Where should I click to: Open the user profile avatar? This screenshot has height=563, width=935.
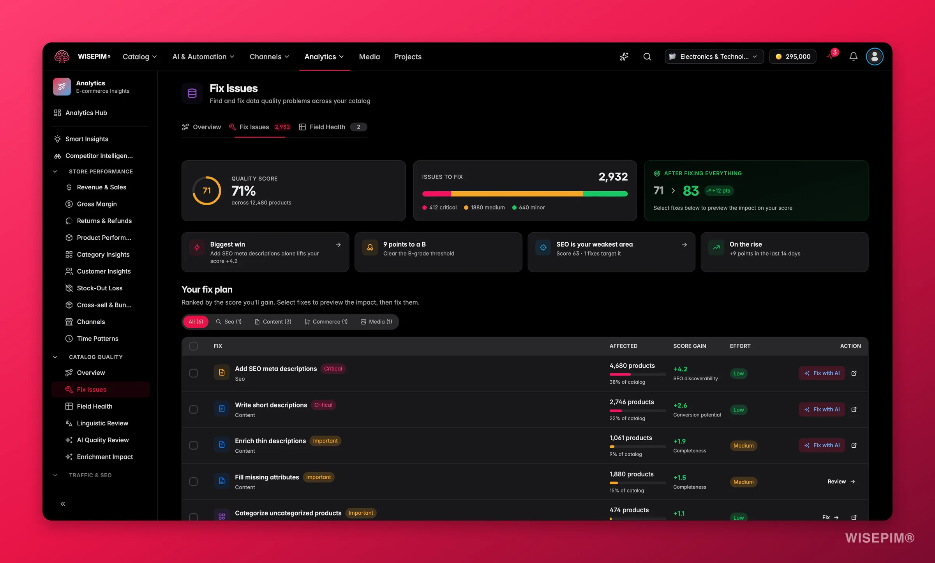click(x=875, y=56)
